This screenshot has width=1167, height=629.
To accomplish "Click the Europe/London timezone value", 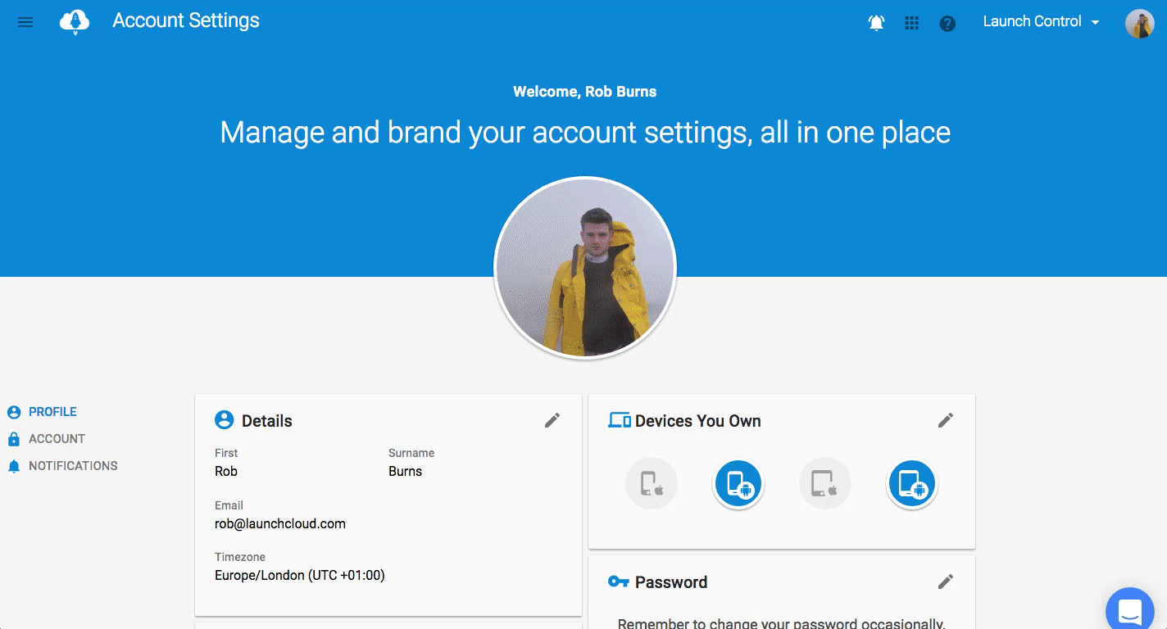I will (300, 575).
